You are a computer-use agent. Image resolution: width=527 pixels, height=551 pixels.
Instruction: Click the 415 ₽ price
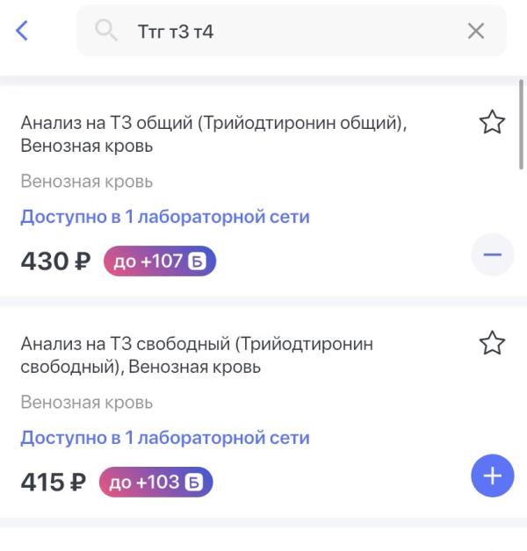[54, 482]
